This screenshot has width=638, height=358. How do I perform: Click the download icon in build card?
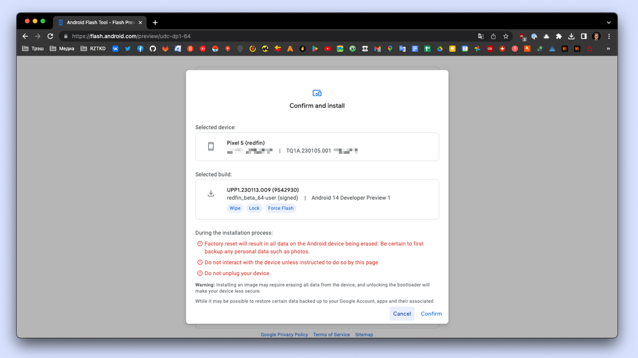click(211, 194)
